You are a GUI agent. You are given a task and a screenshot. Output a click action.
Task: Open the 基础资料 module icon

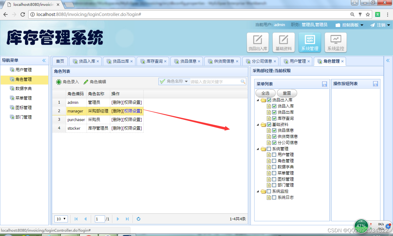click(x=283, y=42)
